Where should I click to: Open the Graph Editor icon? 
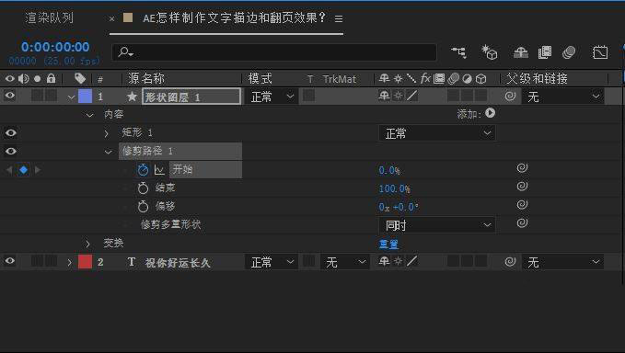[x=600, y=52]
